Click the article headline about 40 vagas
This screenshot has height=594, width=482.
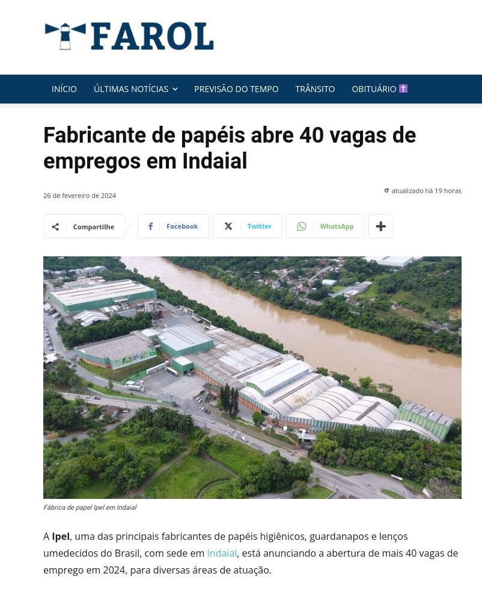coord(230,147)
